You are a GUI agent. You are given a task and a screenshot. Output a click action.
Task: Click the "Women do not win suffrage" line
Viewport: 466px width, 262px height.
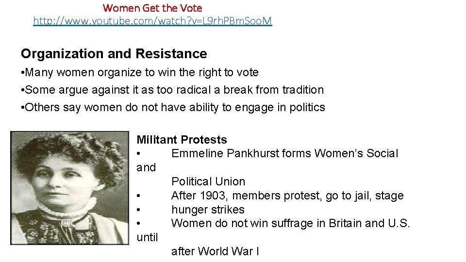[291, 223]
